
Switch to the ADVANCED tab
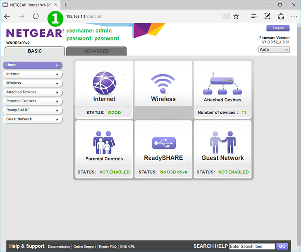click(x=96, y=51)
